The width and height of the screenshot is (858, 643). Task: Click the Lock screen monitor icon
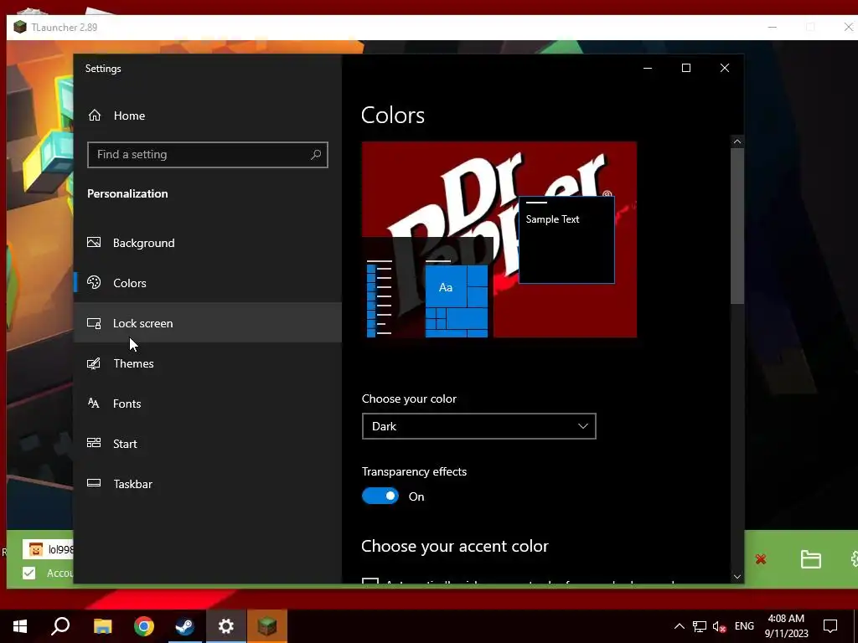94,323
